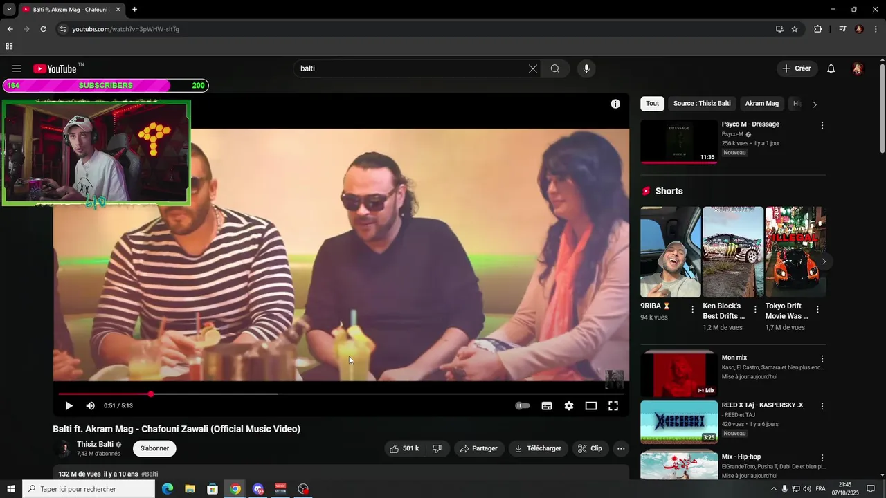Open the options menu for Psyco M - Dressage
Image resolution: width=886 pixels, height=498 pixels.
822,126
